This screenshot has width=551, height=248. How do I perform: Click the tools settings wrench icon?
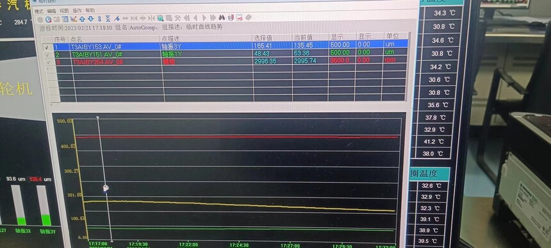point(177,18)
